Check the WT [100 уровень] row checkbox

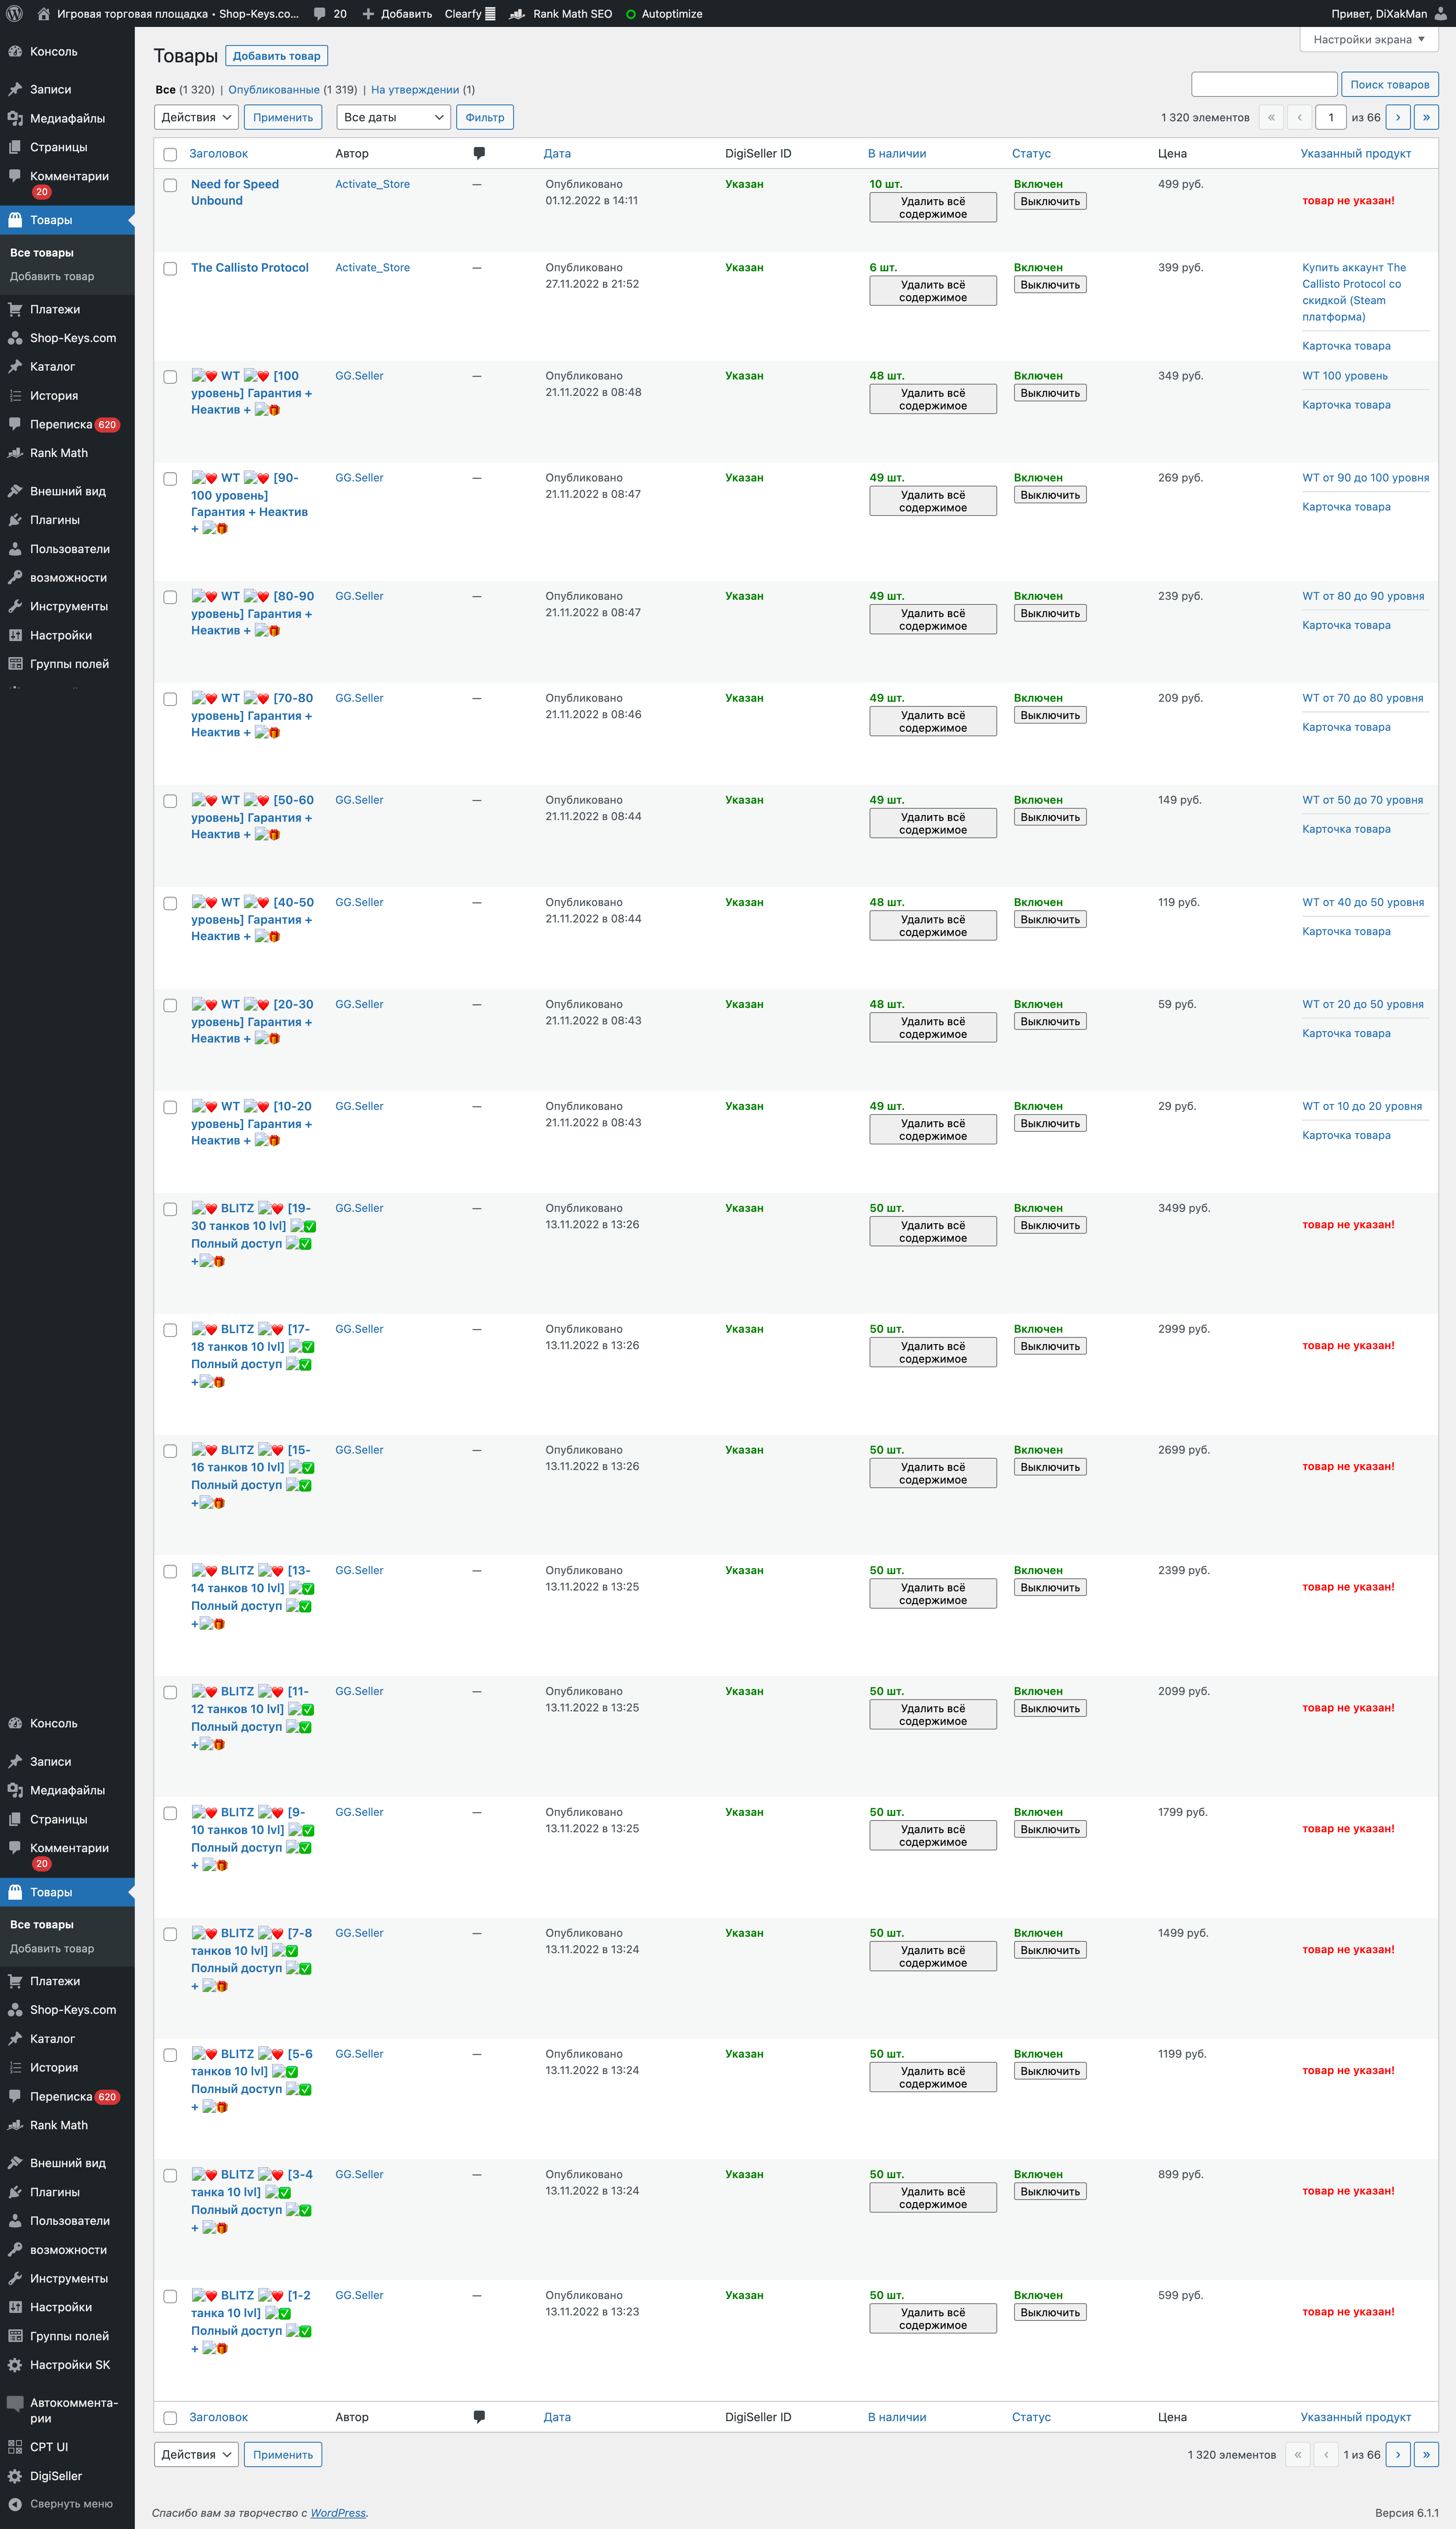click(x=170, y=377)
